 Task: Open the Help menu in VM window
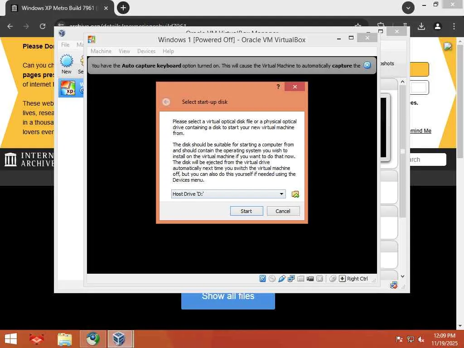click(168, 51)
